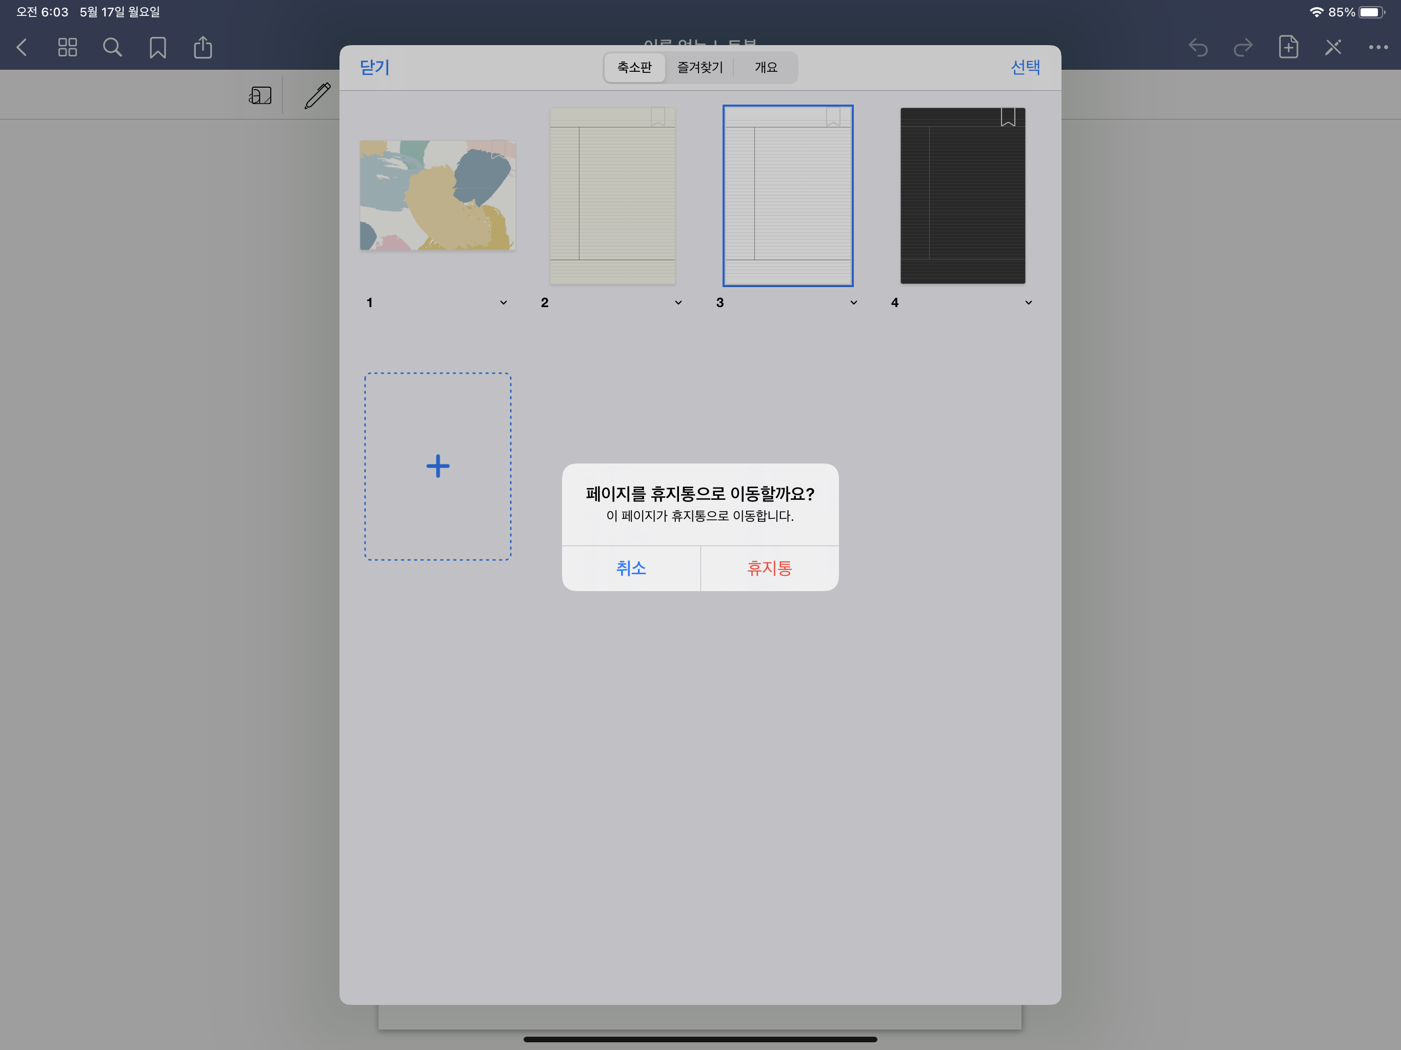The width and height of the screenshot is (1401, 1050).
Task: Select the pen tool
Action: coord(317,96)
